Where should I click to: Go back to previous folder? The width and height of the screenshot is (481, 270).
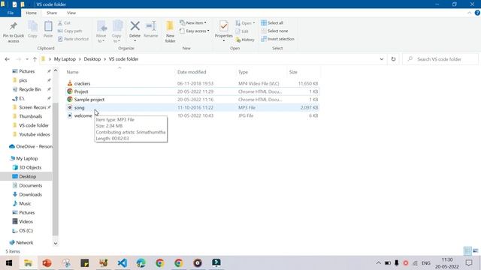click(x=7, y=59)
